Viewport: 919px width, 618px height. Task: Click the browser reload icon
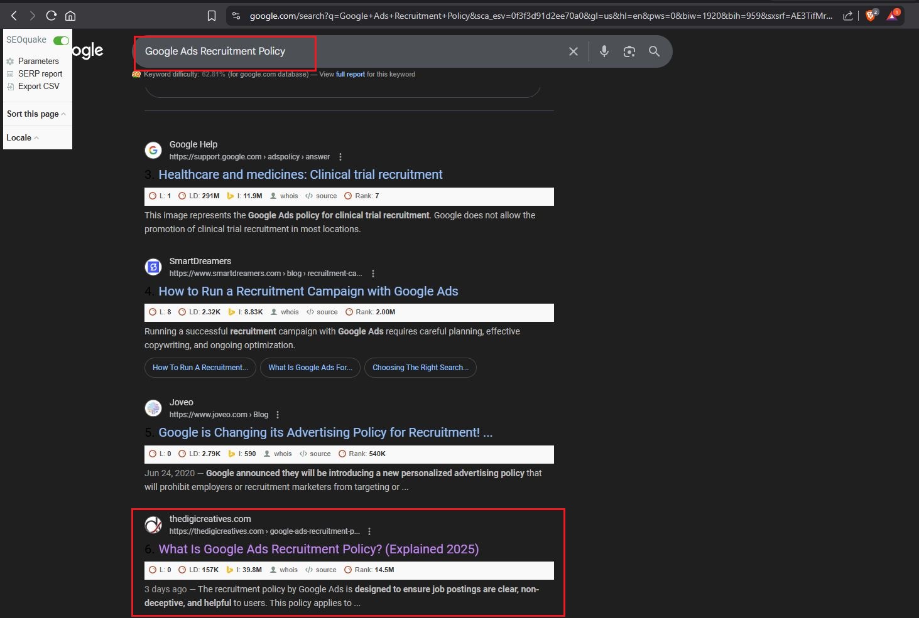[x=52, y=16]
